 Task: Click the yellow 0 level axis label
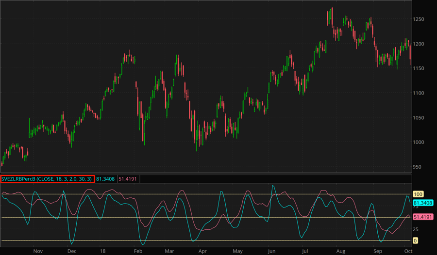[416, 240]
